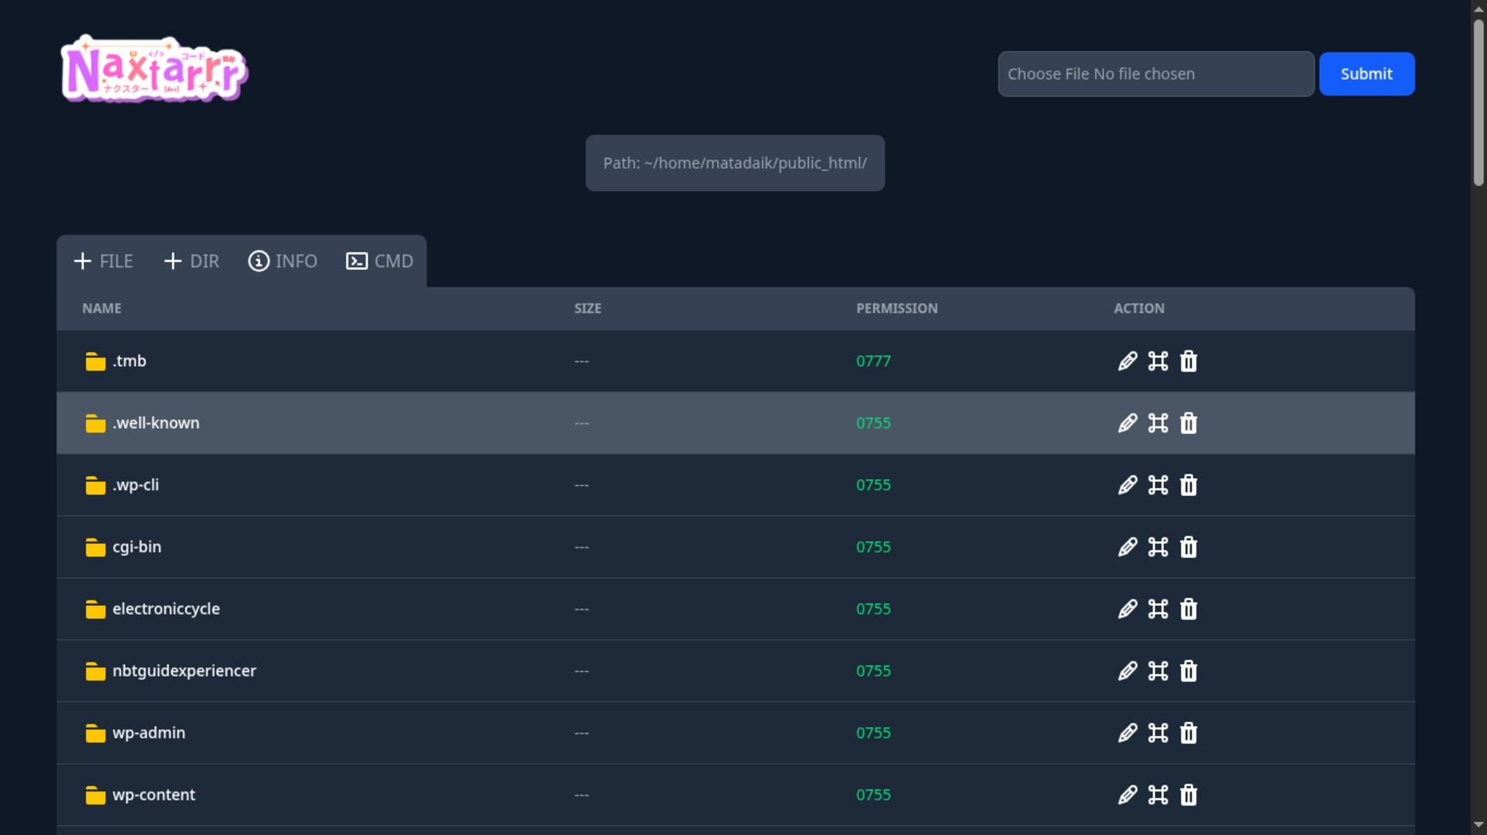The width and height of the screenshot is (1487, 835).
Task: Trash the nbtguidexperiencer folder
Action: coord(1188,671)
